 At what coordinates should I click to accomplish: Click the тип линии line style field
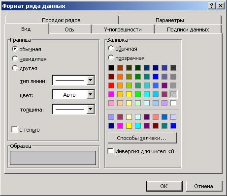point(69,80)
